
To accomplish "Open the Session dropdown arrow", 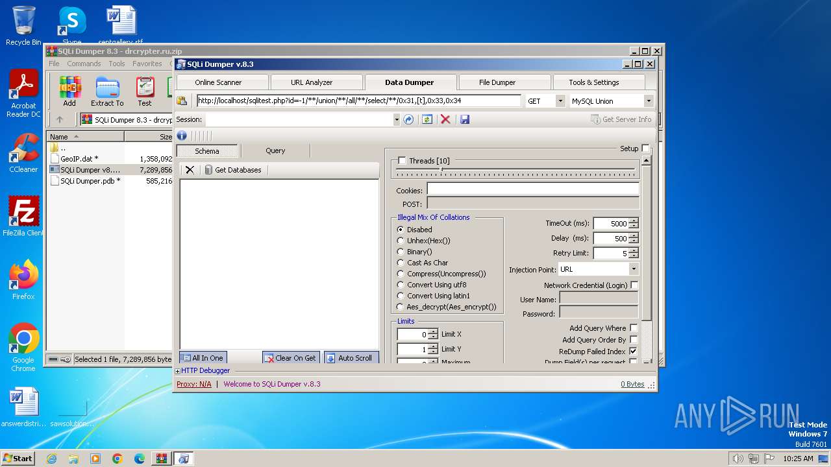I will (x=396, y=119).
